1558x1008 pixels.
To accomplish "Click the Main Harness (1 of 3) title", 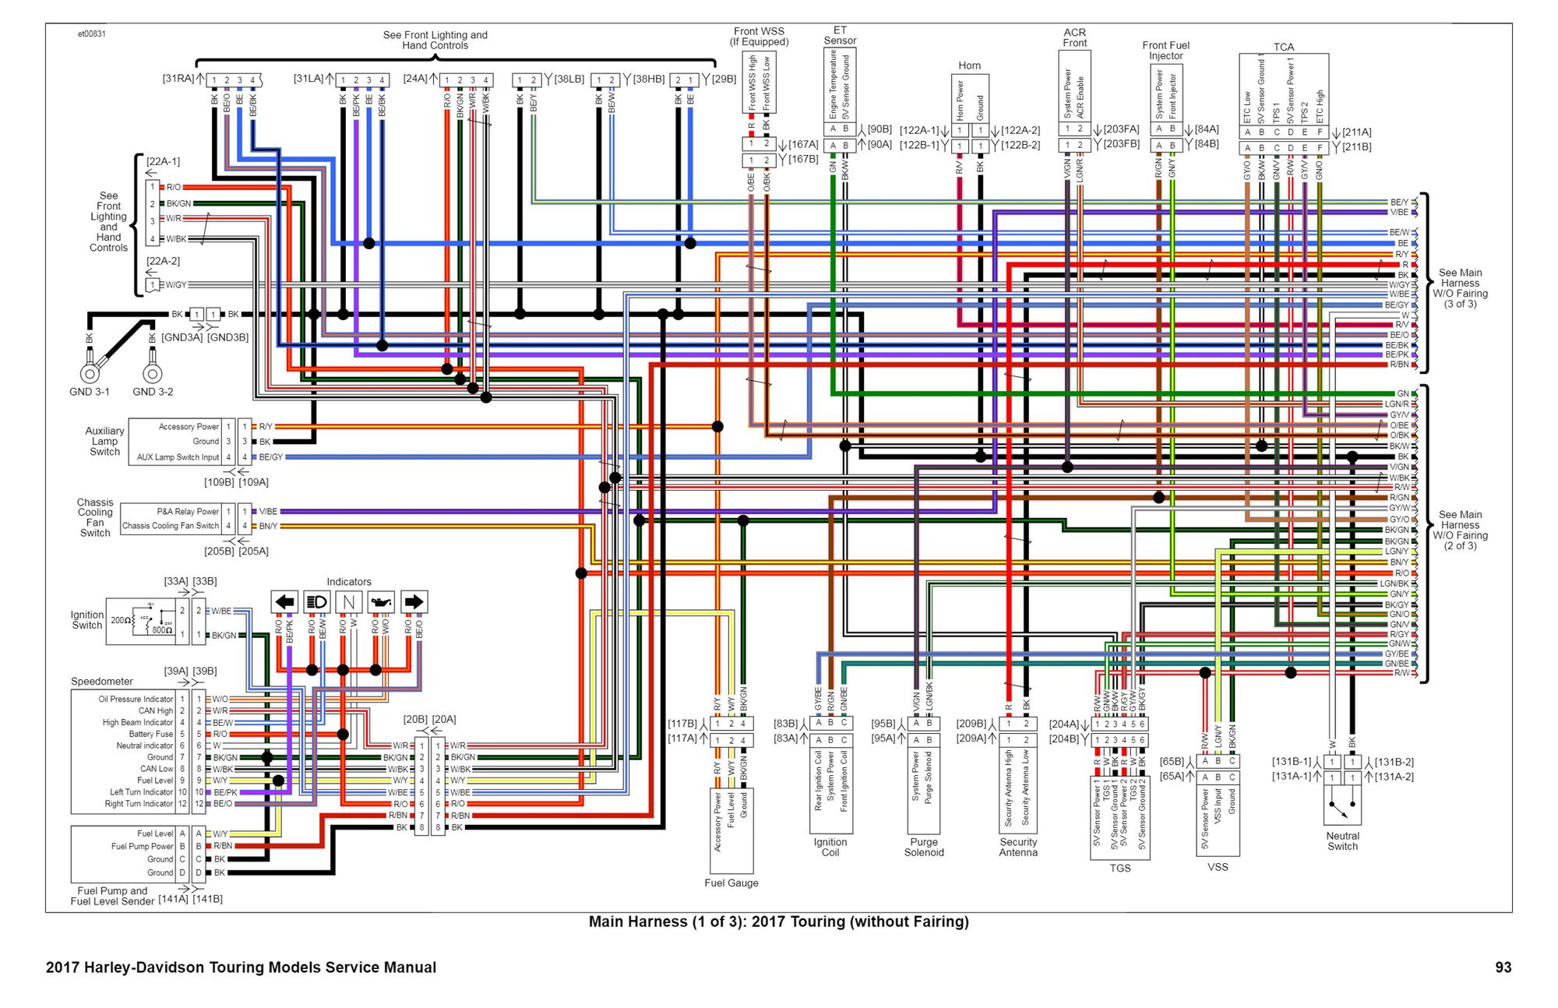I will 778,922.
